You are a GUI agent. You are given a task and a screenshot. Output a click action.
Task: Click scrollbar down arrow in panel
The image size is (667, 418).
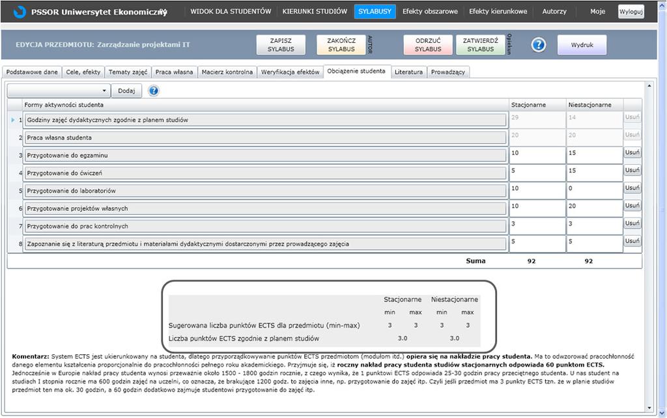pyautogui.click(x=649, y=408)
